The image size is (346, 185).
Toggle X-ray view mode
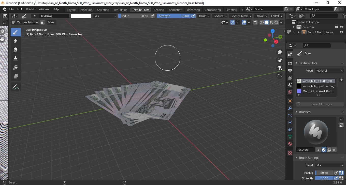[x=255, y=22]
